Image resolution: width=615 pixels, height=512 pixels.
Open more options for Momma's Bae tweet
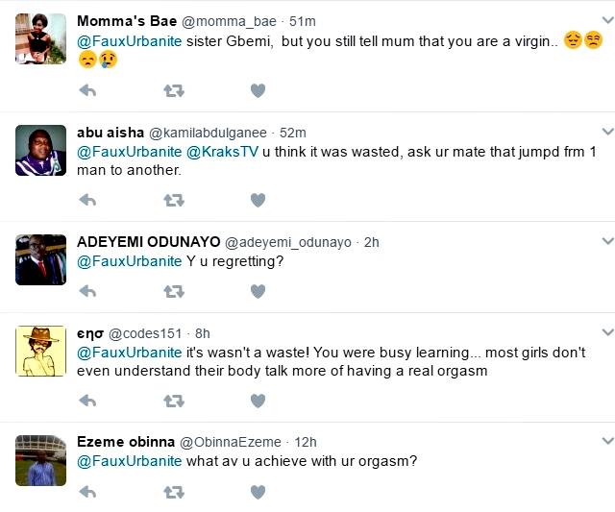tap(606, 21)
